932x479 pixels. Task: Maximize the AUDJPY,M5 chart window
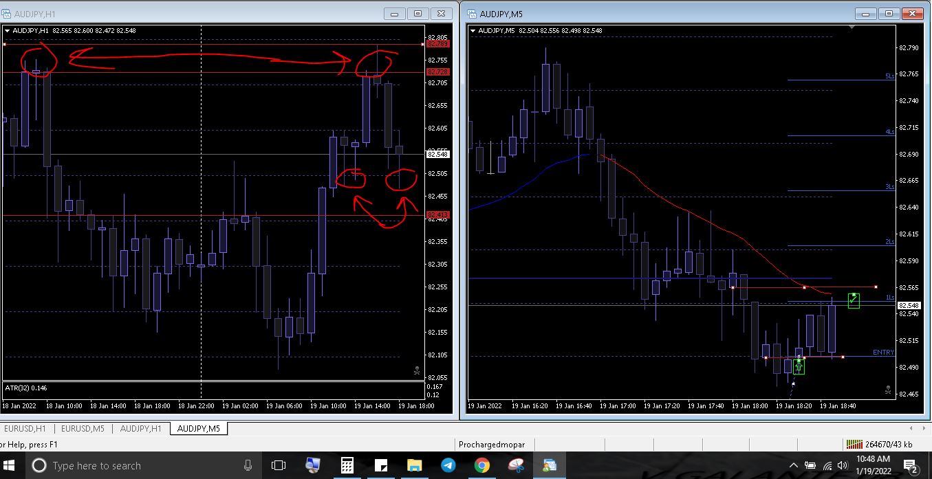coord(889,13)
